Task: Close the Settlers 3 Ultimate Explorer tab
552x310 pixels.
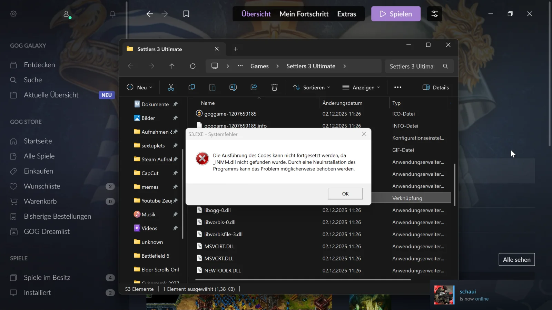Action: [x=217, y=49]
